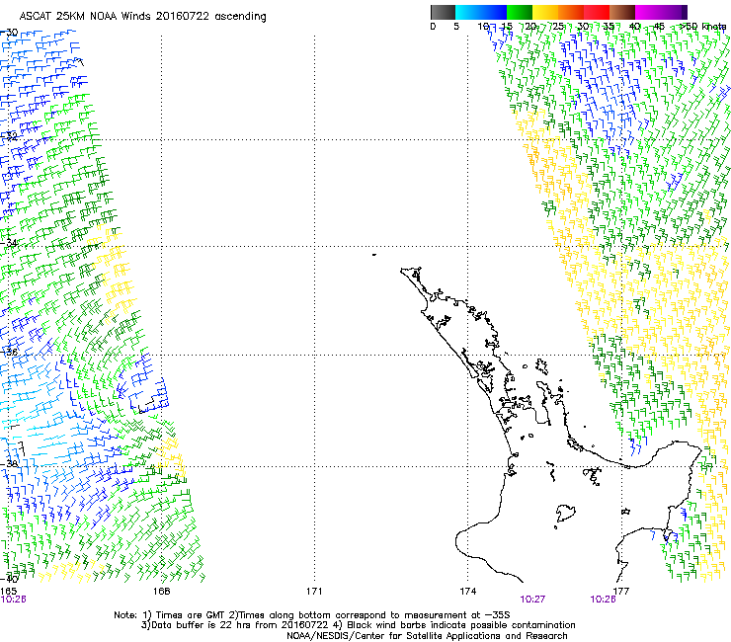Click the "40" legend scale label
731x642 pixels.
click(x=634, y=27)
